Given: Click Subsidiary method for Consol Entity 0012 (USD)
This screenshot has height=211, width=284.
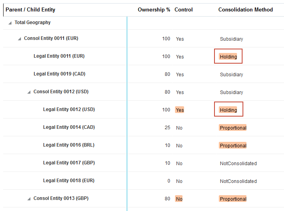Looking at the screenshot, I should (231, 92).
